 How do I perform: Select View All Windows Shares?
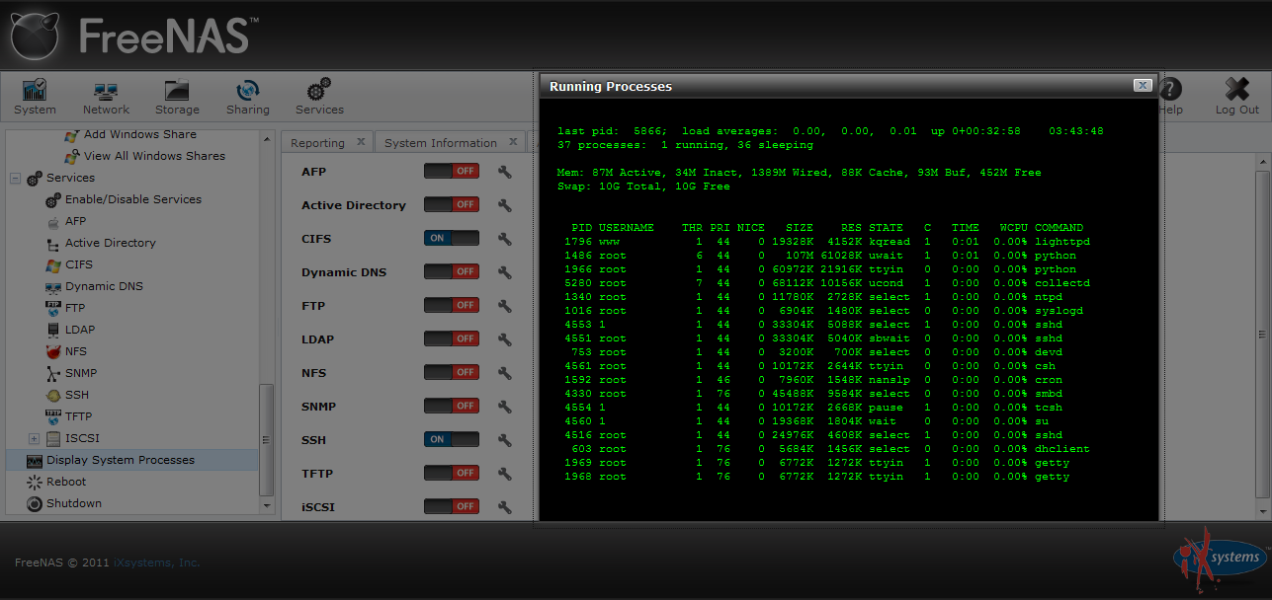tap(154, 156)
